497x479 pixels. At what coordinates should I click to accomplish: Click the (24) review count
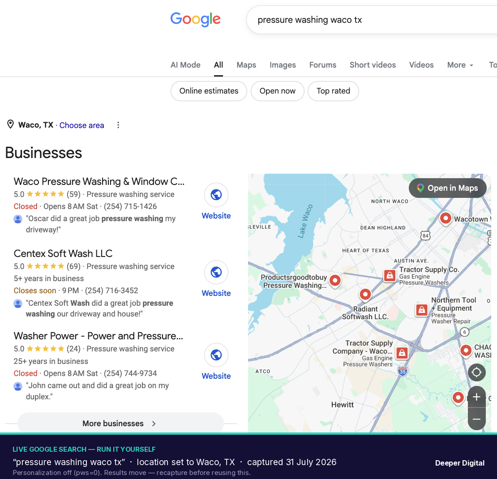point(73,349)
